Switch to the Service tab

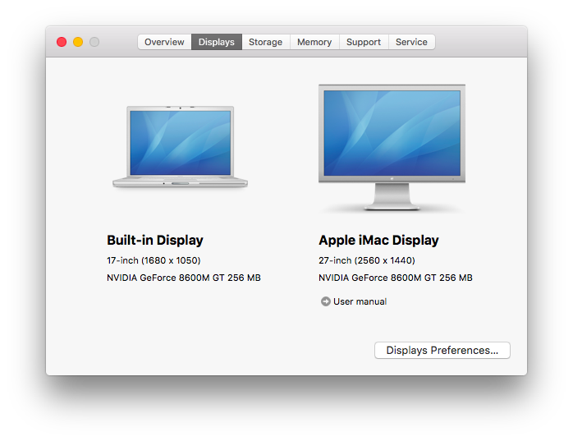point(411,42)
